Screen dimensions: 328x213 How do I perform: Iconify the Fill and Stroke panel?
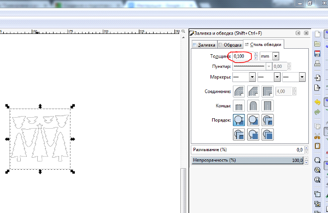pyautogui.click(x=298, y=33)
